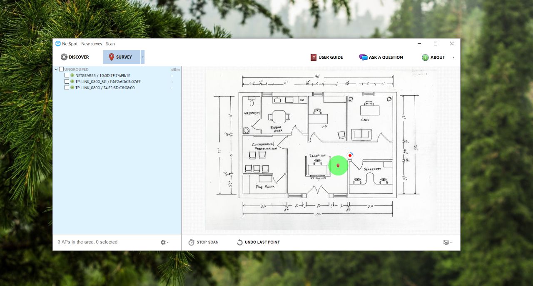The width and height of the screenshot is (533, 286).
Task: Click Stop Scan button
Action: tap(203, 242)
